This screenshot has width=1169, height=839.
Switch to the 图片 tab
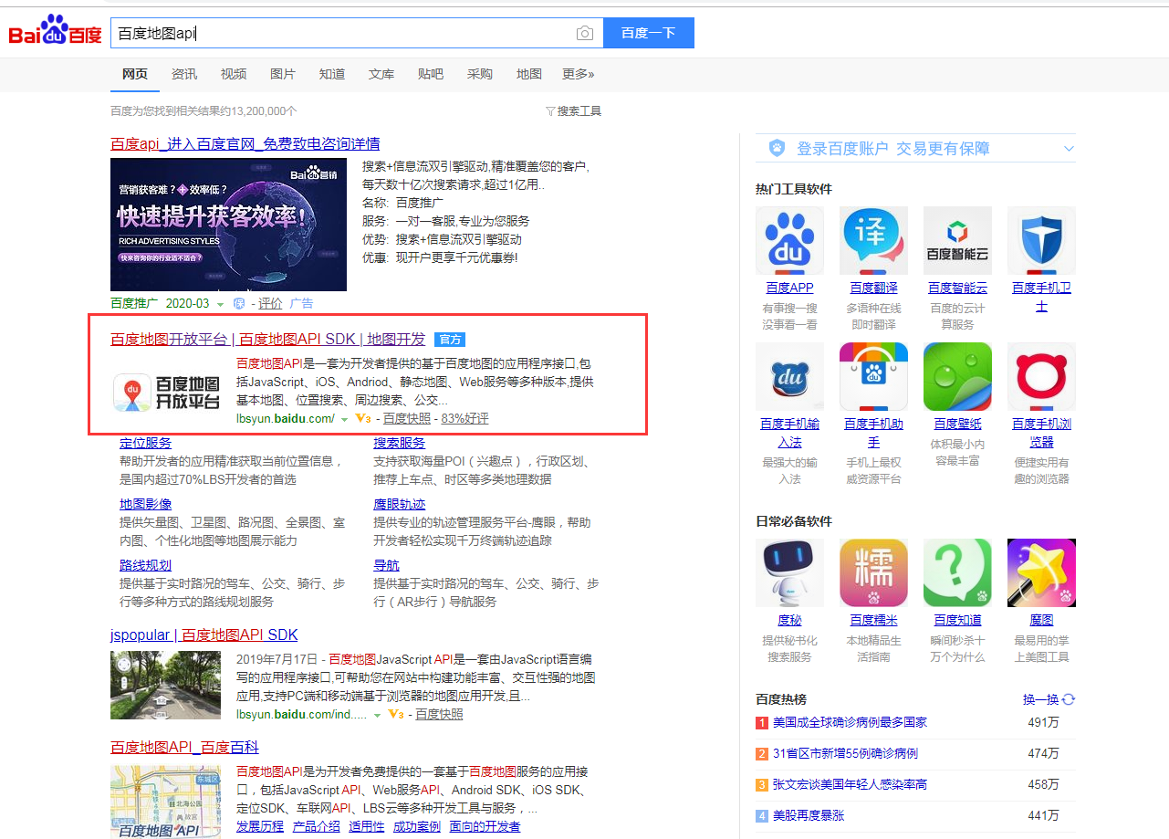pos(283,74)
